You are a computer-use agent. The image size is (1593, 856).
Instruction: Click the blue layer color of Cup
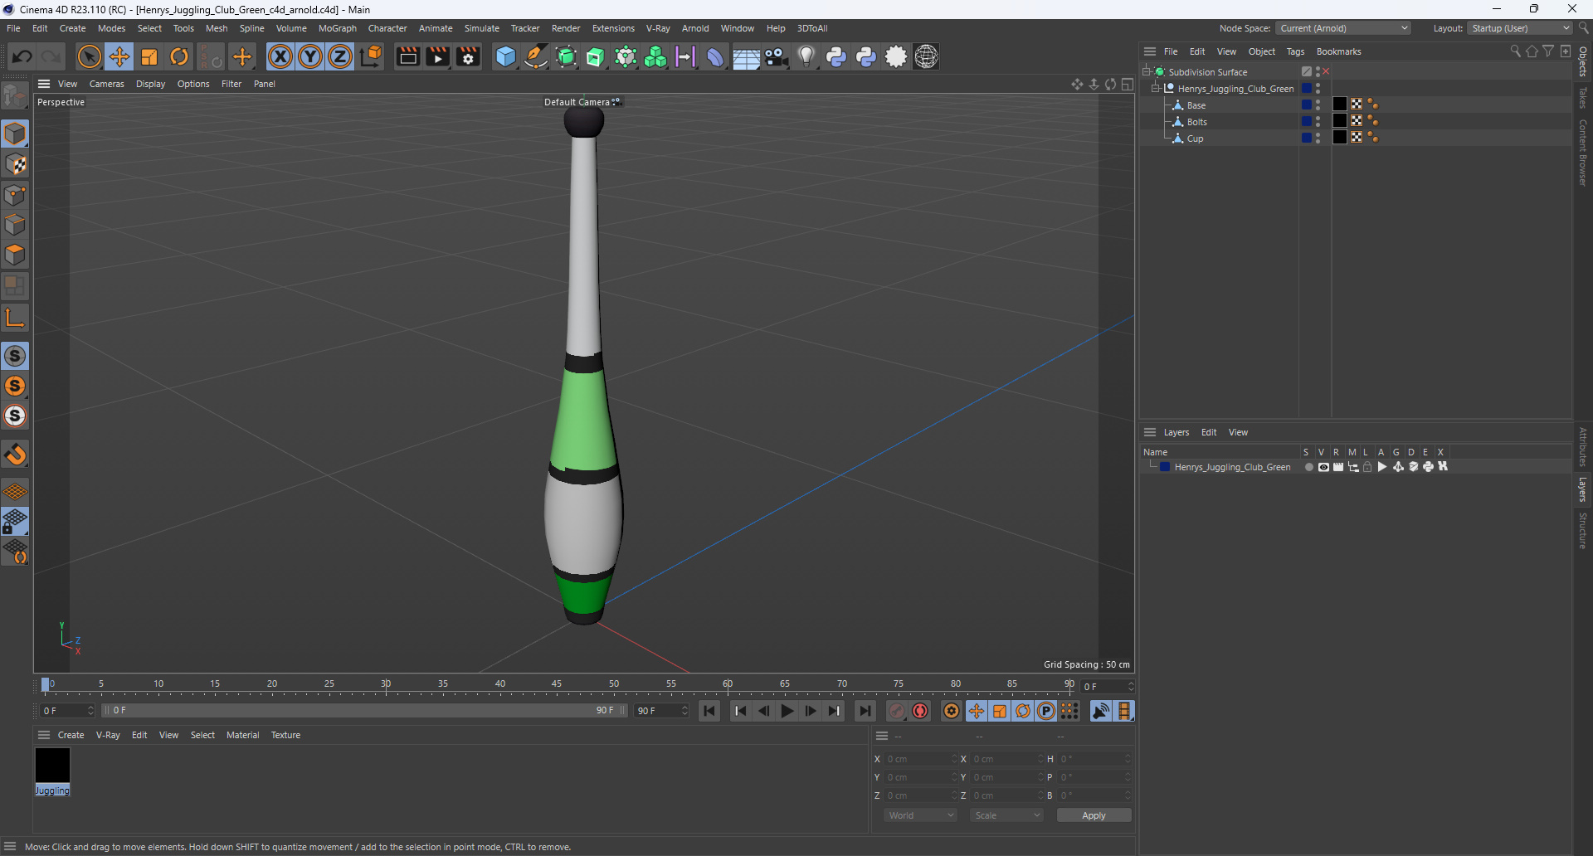coord(1306,138)
